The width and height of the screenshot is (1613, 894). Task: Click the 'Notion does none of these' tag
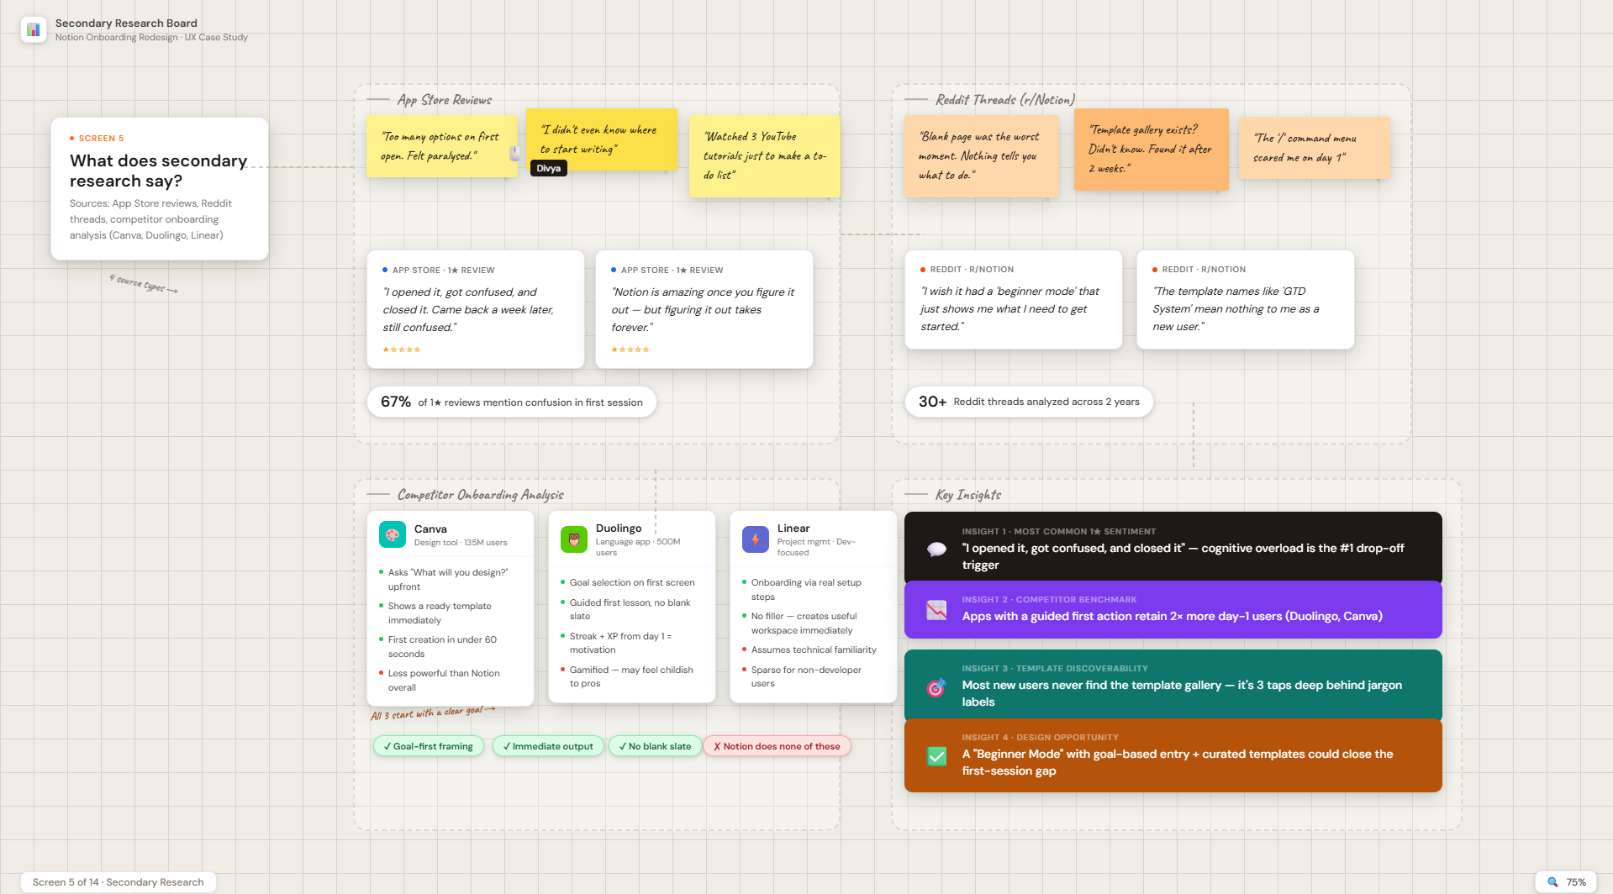click(778, 746)
